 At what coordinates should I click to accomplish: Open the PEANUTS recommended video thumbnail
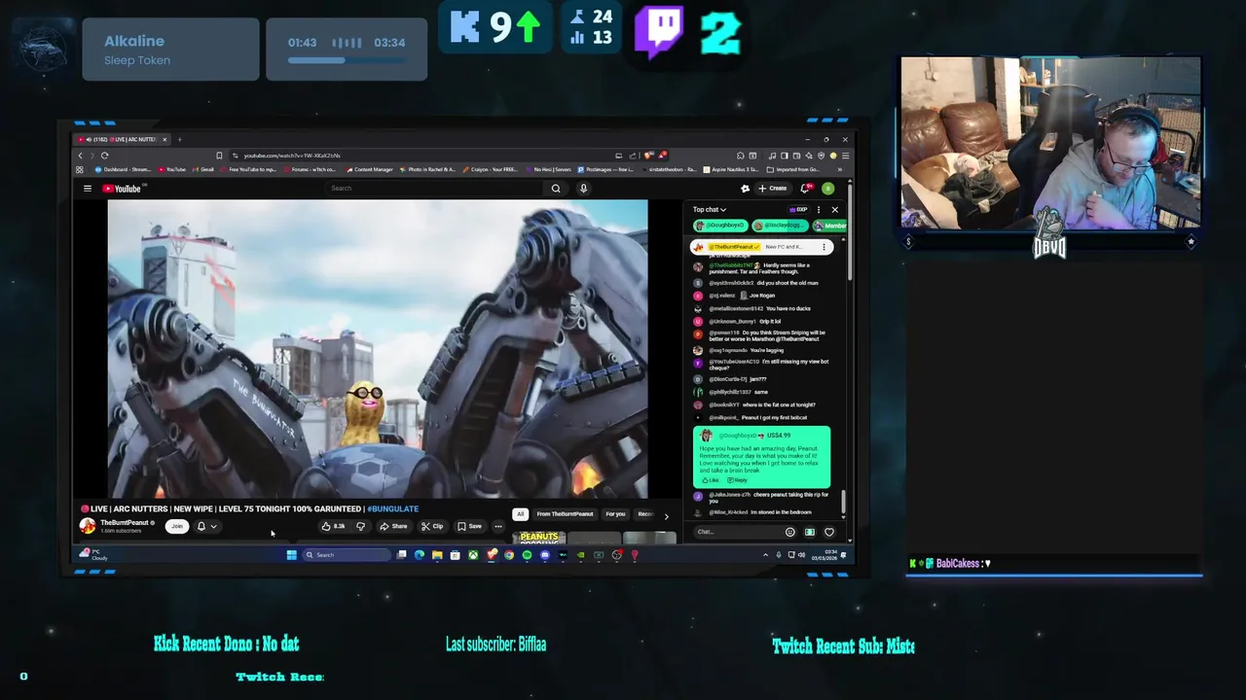pyautogui.click(x=539, y=537)
